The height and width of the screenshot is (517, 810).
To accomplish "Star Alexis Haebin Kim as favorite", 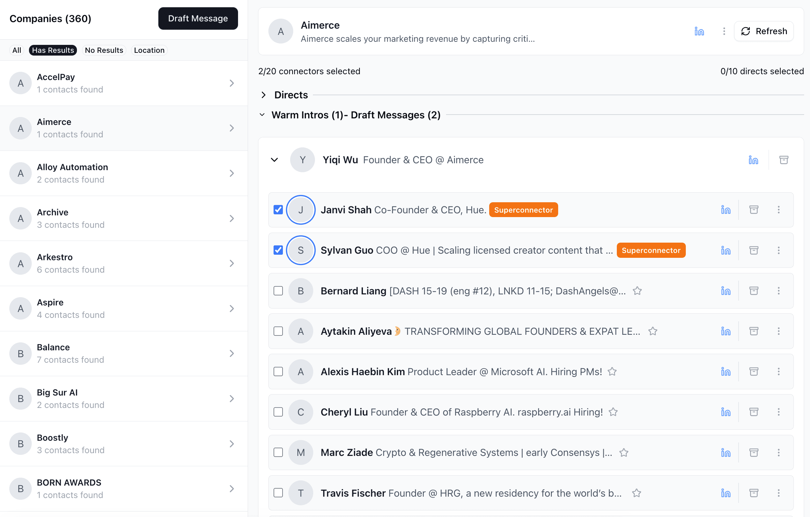I will 612,372.
